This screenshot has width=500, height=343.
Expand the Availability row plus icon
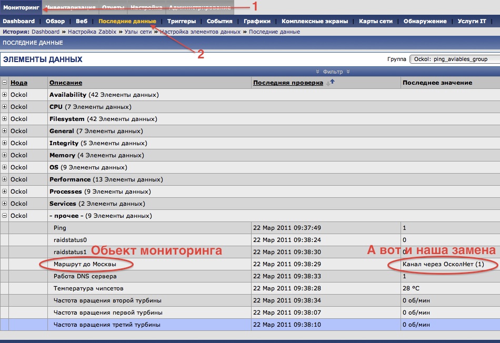pos(5,95)
